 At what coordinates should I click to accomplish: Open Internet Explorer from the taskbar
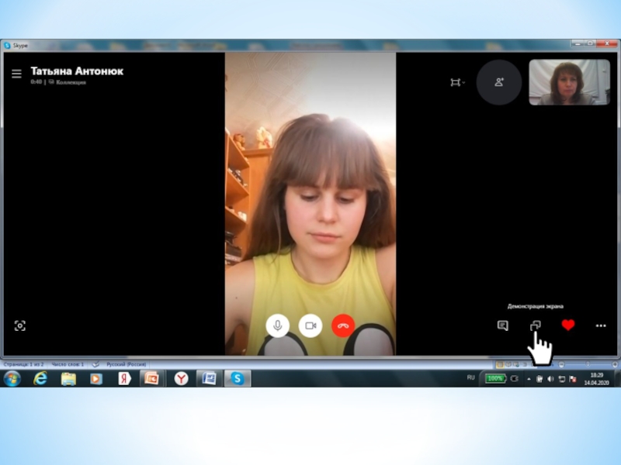click(40, 378)
